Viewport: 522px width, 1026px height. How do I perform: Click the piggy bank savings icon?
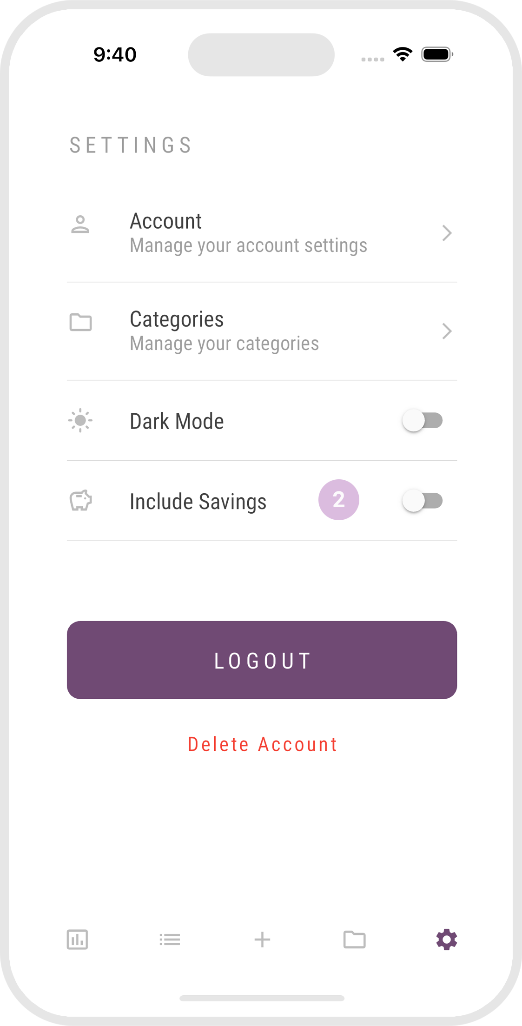tap(80, 501)
